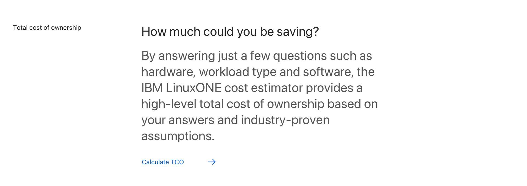The height and width of the screenshot is (186, 527).
Task: Click the word 'TCO' in the blue link
Action: [x=177, y=162]
